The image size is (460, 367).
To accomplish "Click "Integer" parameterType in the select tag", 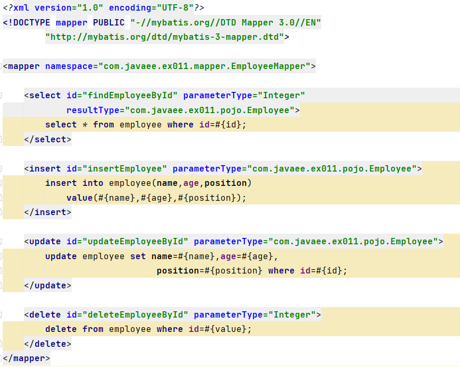I will coord(282,96).
